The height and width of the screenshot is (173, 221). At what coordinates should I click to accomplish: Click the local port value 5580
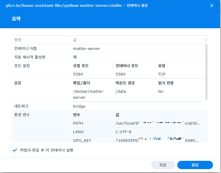[78, 74]
